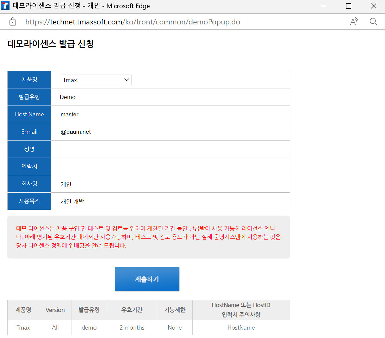Click the red demo license notice text

pyautogui.click(x=148, y=237)
